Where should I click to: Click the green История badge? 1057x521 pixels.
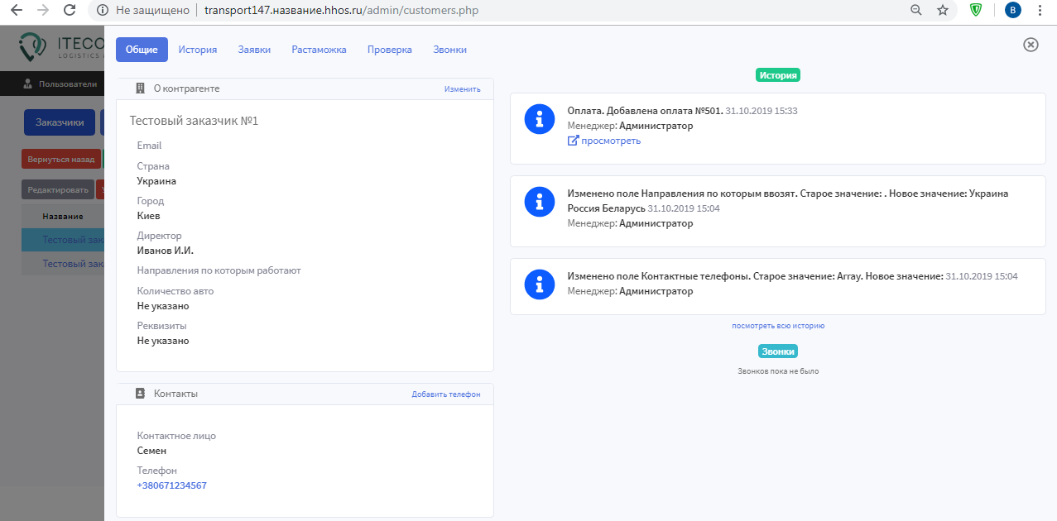click(x=778, y=75)
